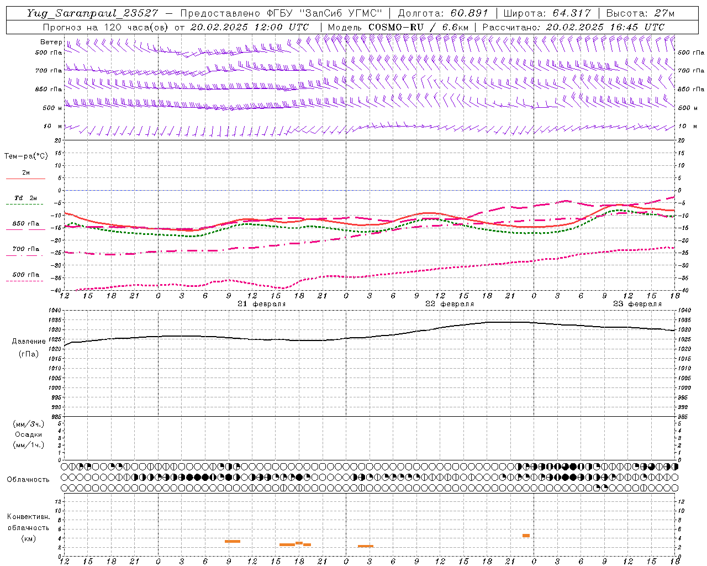Click the Ветер panel label

51,42
